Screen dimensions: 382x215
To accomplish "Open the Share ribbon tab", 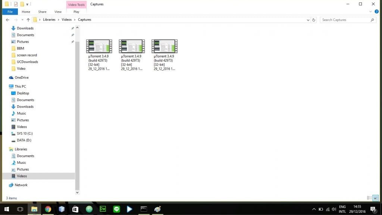I will pos(42,12).
